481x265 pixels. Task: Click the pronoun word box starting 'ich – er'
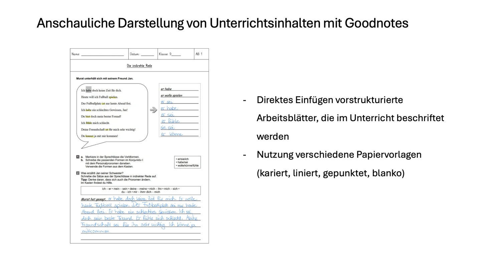tap(141, 190)
